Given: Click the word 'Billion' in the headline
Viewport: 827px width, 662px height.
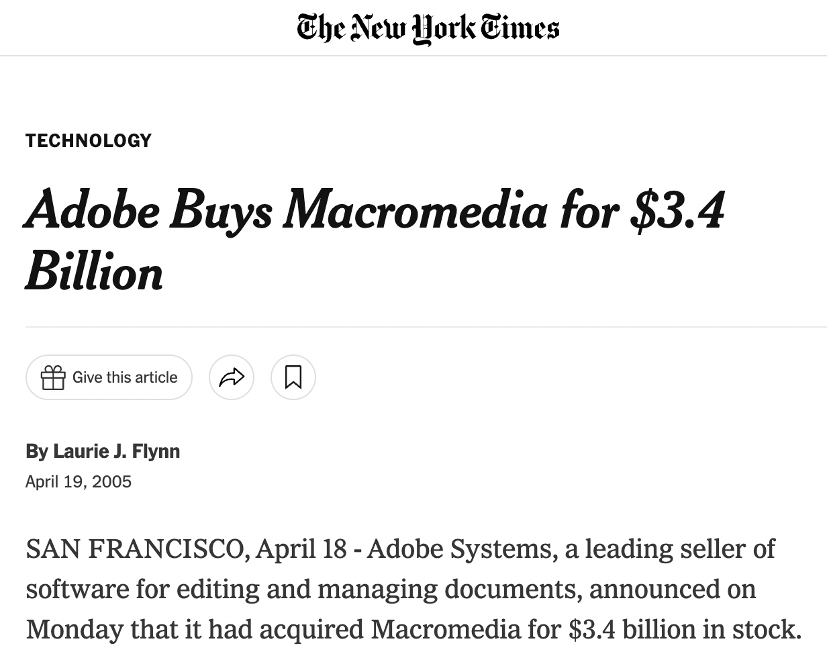Looking at the screenshot, I should tap(94, 273).
